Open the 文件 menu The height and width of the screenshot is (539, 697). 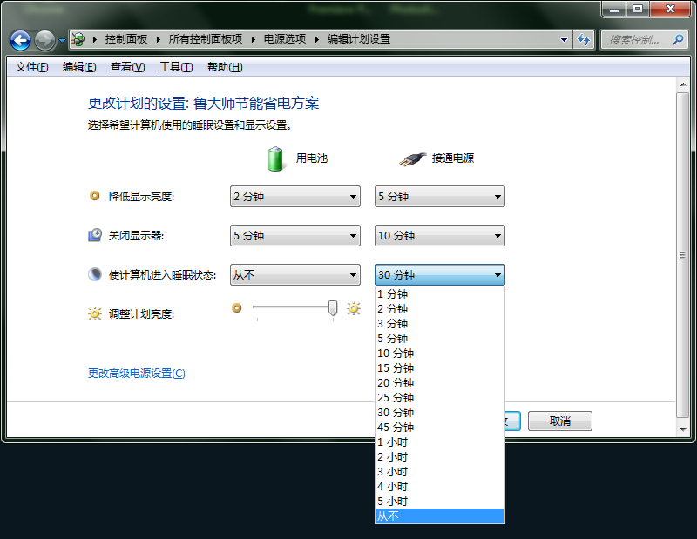pos(30,66)
